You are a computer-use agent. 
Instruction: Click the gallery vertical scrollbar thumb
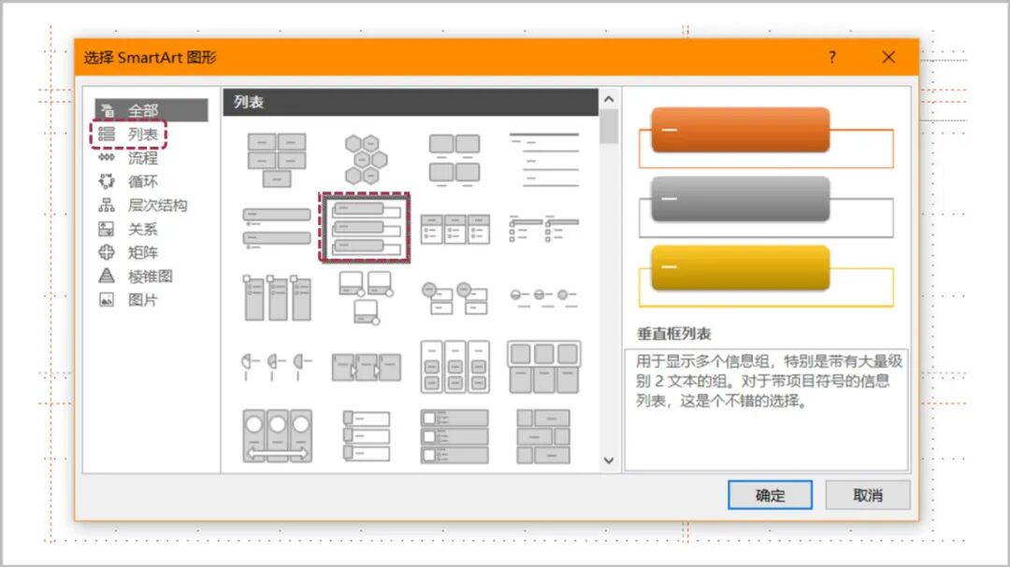click(609, 126)
